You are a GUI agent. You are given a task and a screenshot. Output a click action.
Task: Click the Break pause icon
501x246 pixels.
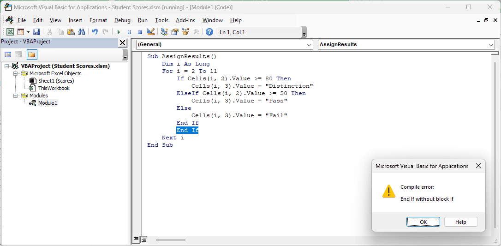click(x=129, y=32)
